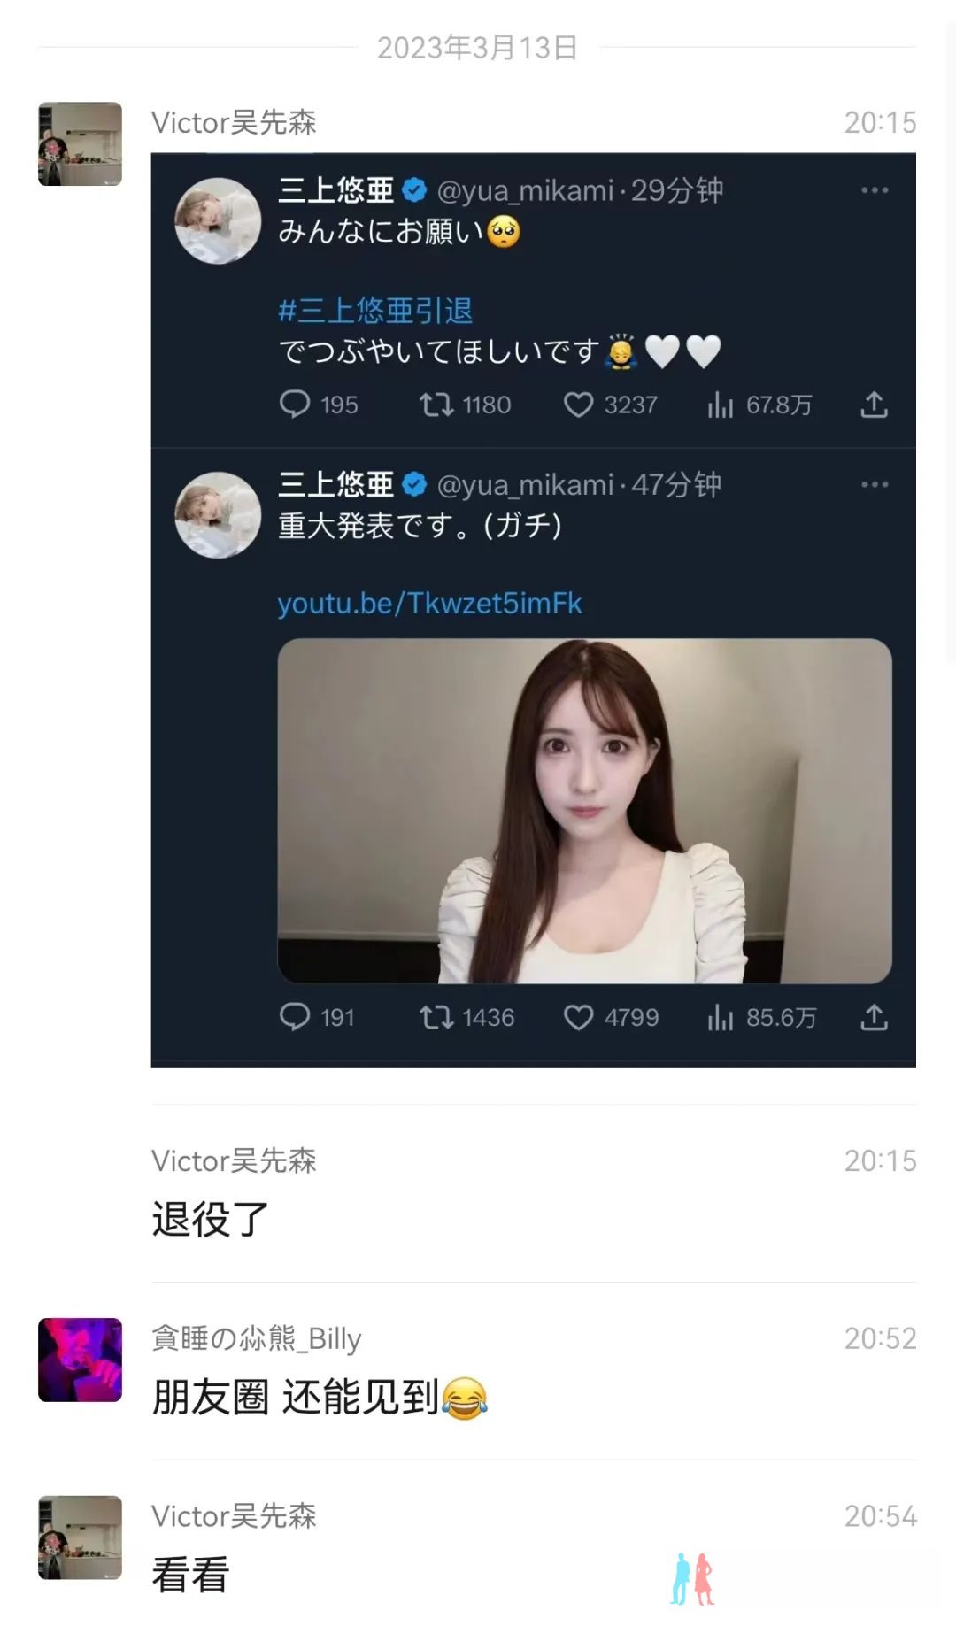Tap the retweet icon showing 1180
The image size is (956, 1626).
pyautogui.click(x=436, y=405)
